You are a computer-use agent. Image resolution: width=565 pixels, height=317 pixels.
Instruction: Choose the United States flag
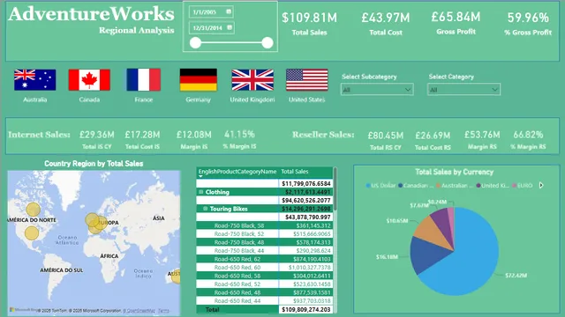[307, 80]
